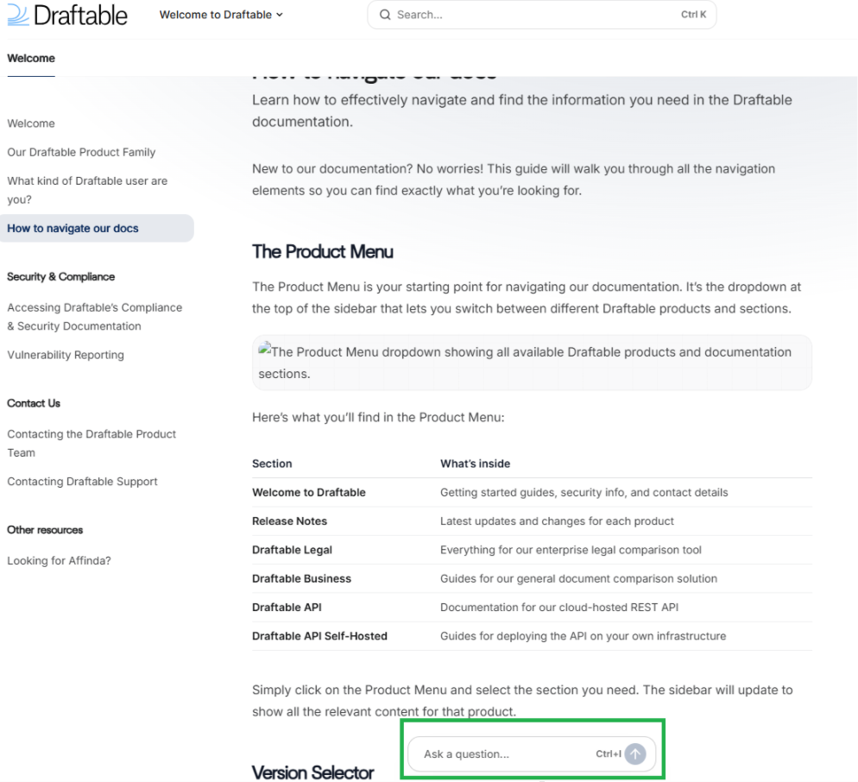The image size is (858, 782).
Task: Open 'Our Draftable Product Family' page
Action: coord(81,152)
